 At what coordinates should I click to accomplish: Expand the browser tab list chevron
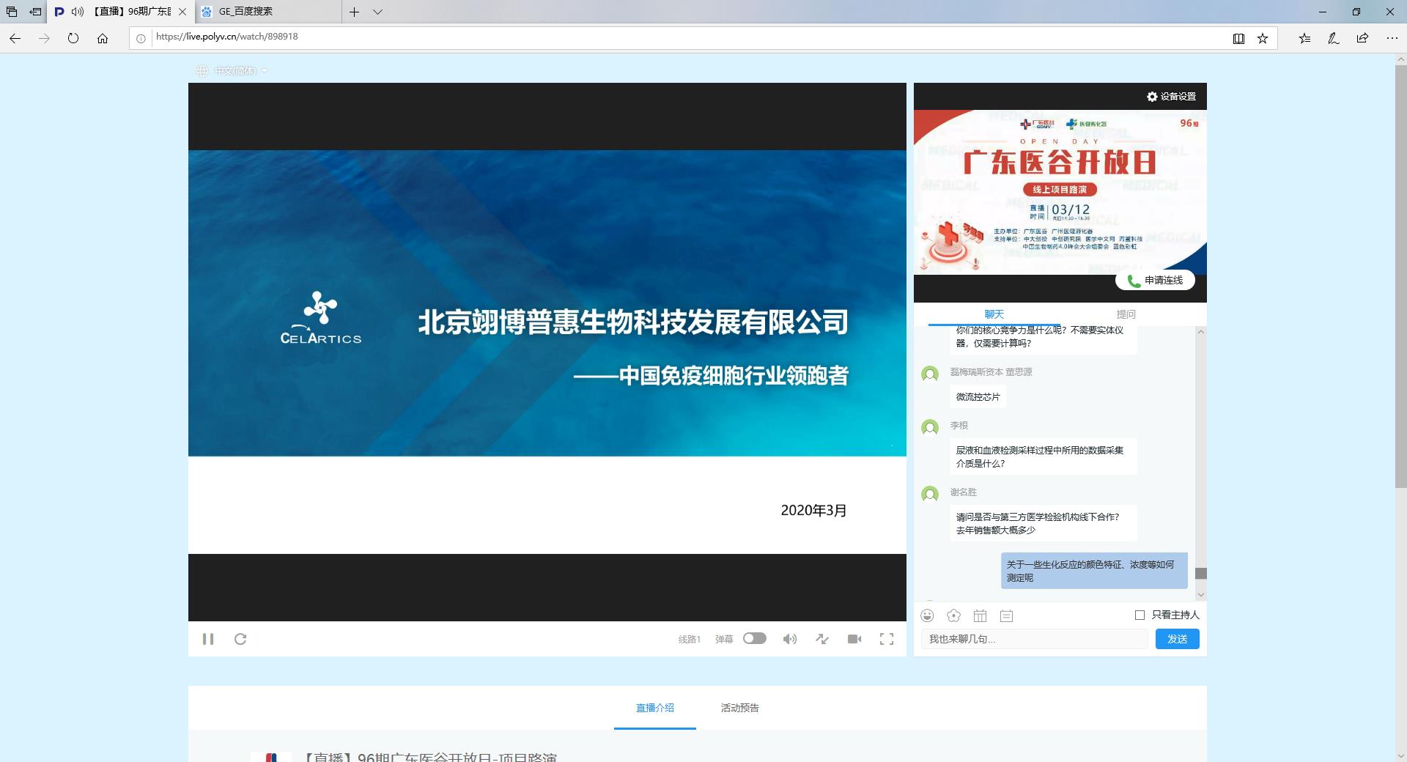click(377, 12)
